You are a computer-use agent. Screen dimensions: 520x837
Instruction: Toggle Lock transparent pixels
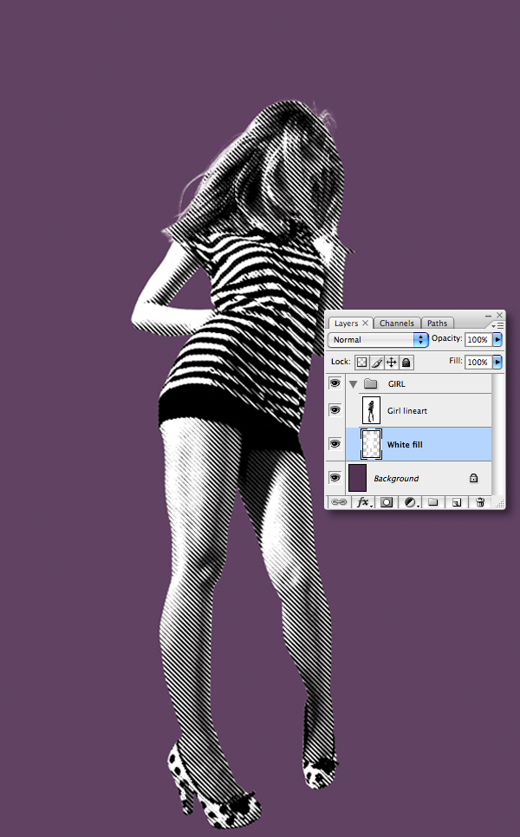point(362,363)
